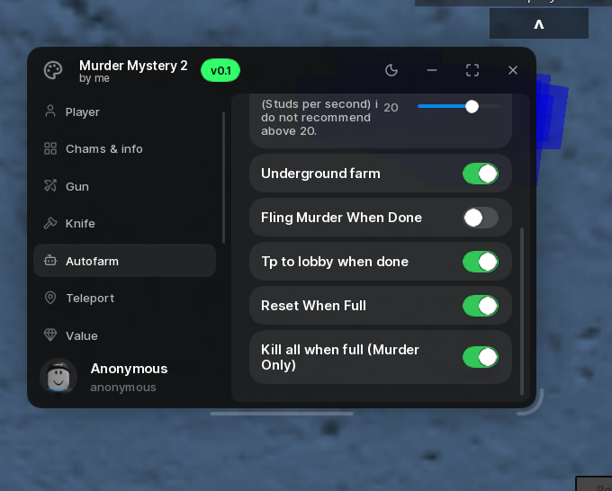Disable the Reset When Full switch
Viewport: 612px width, 491px height.
click(x=481, y=306)
